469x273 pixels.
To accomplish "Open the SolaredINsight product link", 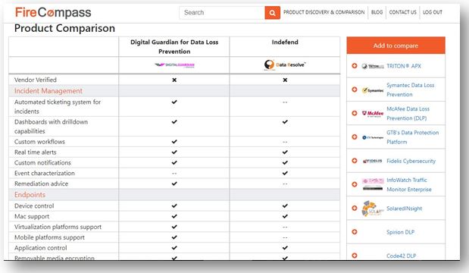I will (404, 209).
